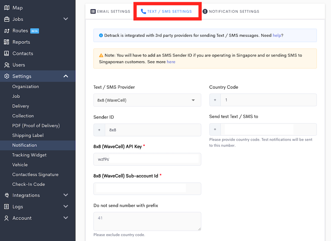This screenshot has width=331, height=241.
Task: Switch to the Email Settings tab
Action: [110, 11]
